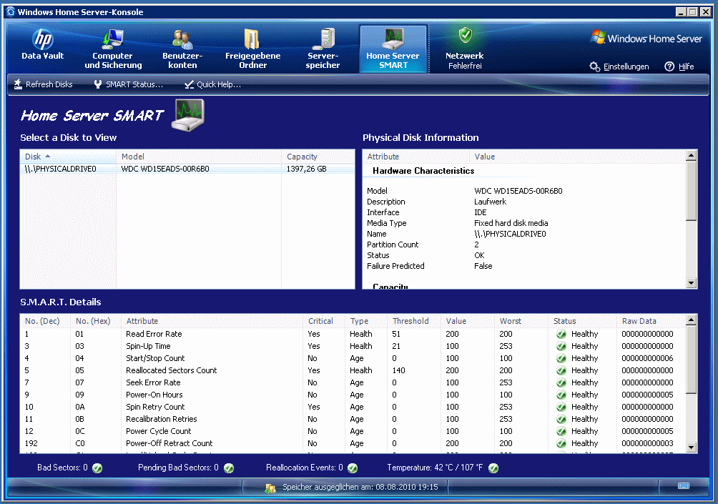Screen dimensions: 718x504
Task: Open Quick Help
Action: click(212, 84)
